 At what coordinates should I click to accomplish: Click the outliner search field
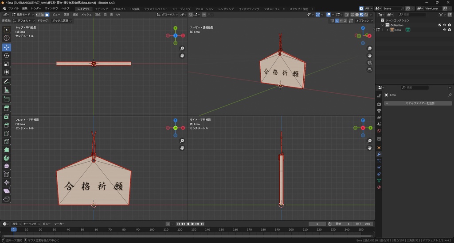412,15
